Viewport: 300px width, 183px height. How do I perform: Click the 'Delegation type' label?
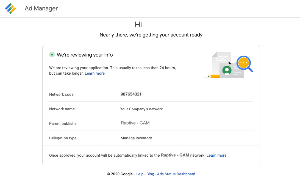tap(63, 138)
